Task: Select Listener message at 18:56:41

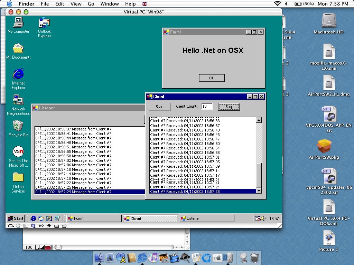Action: [x=90, y=134]
